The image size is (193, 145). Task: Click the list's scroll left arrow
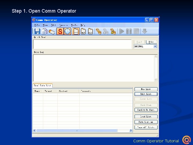(35, 130)
